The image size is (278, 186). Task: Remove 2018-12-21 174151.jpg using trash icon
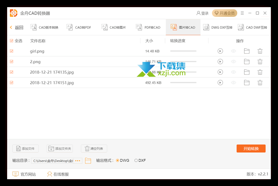tap(260, 83)
